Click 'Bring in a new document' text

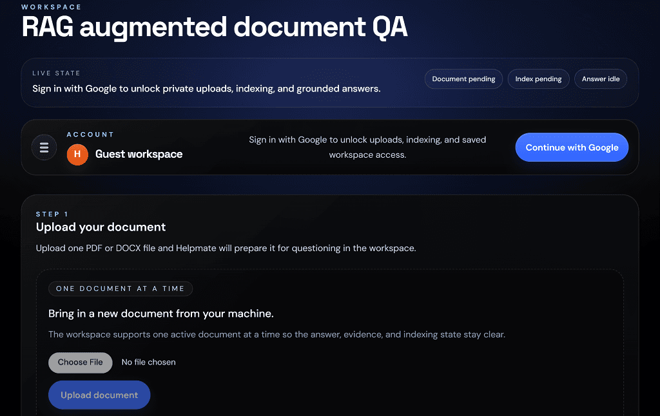click(160, 314)
